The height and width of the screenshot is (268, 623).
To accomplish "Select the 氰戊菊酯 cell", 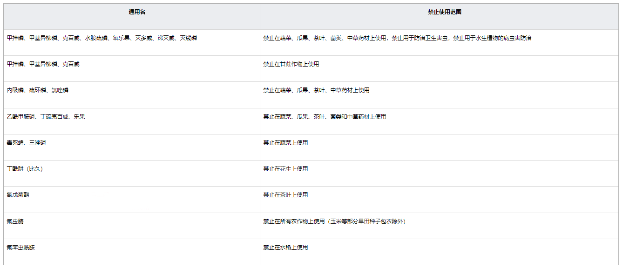I will click(x=18, y=195).
